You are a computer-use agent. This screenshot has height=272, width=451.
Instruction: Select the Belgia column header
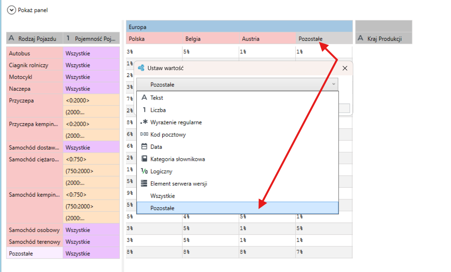pyautogui.click(x=211, y=38)
